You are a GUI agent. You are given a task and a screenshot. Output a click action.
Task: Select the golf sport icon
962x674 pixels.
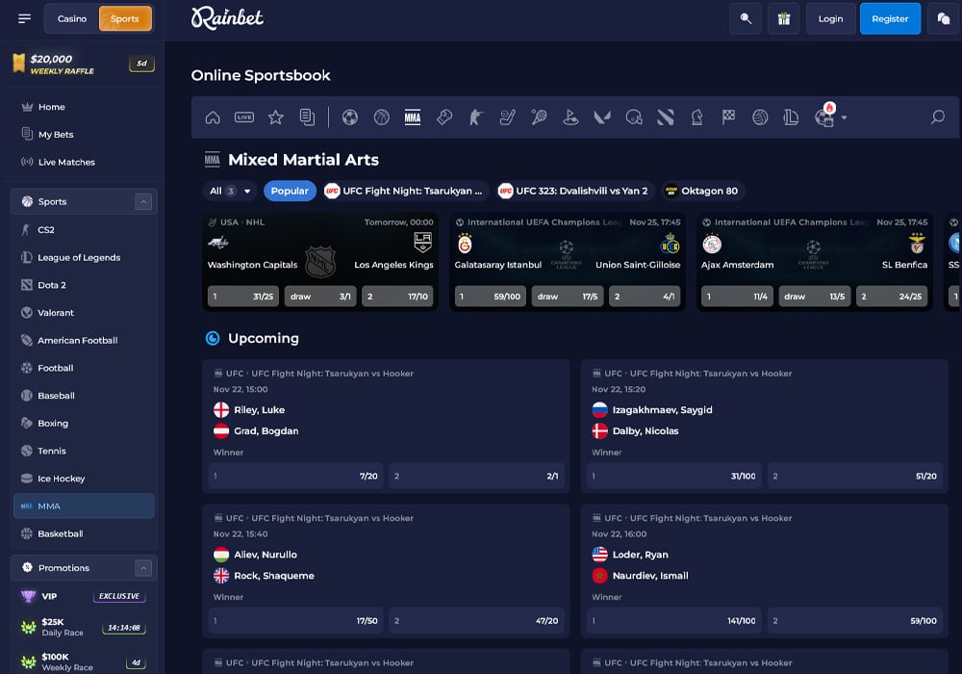[570, 117]
